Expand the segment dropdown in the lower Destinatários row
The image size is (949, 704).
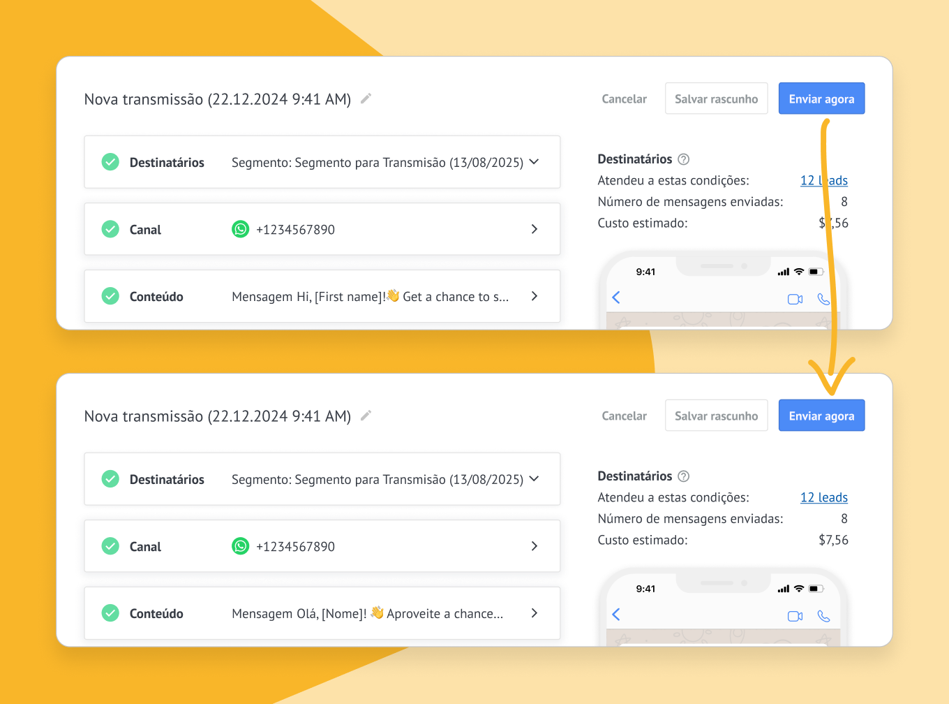(534, 479)
